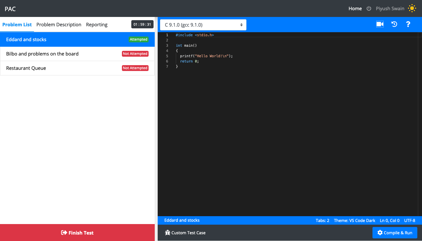Open help via the question mark icon

click(x=408, y=24)
